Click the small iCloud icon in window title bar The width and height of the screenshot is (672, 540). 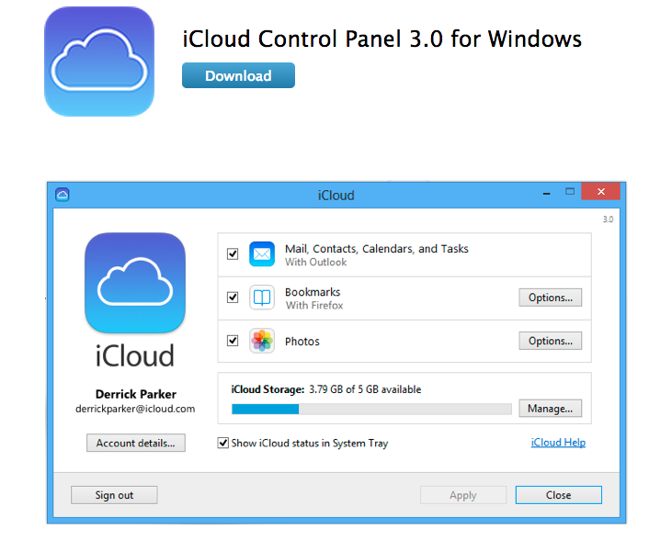click(63, 195)
